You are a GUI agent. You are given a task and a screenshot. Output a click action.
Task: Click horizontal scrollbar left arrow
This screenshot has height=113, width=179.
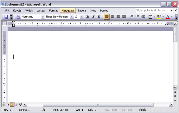25,105
